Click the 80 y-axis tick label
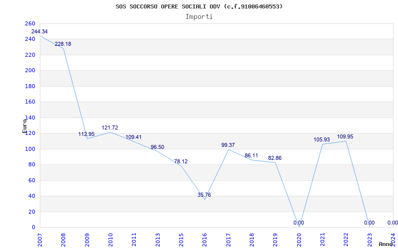This screenshot has width=398, height=249. (x=32, y=165)
